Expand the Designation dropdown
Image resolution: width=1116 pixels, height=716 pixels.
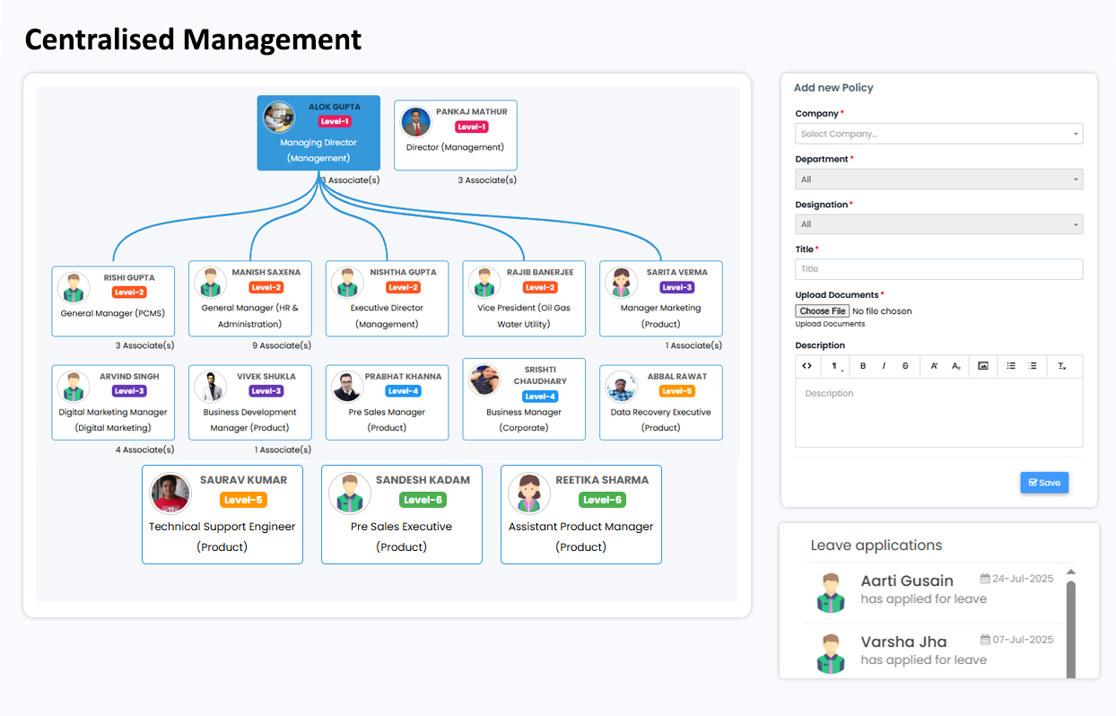click(938, 224)
